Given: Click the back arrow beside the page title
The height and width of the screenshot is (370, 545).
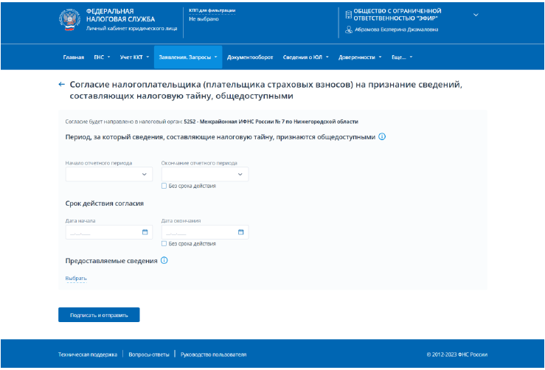Looking at the screenshot, I should coord(61,85).
